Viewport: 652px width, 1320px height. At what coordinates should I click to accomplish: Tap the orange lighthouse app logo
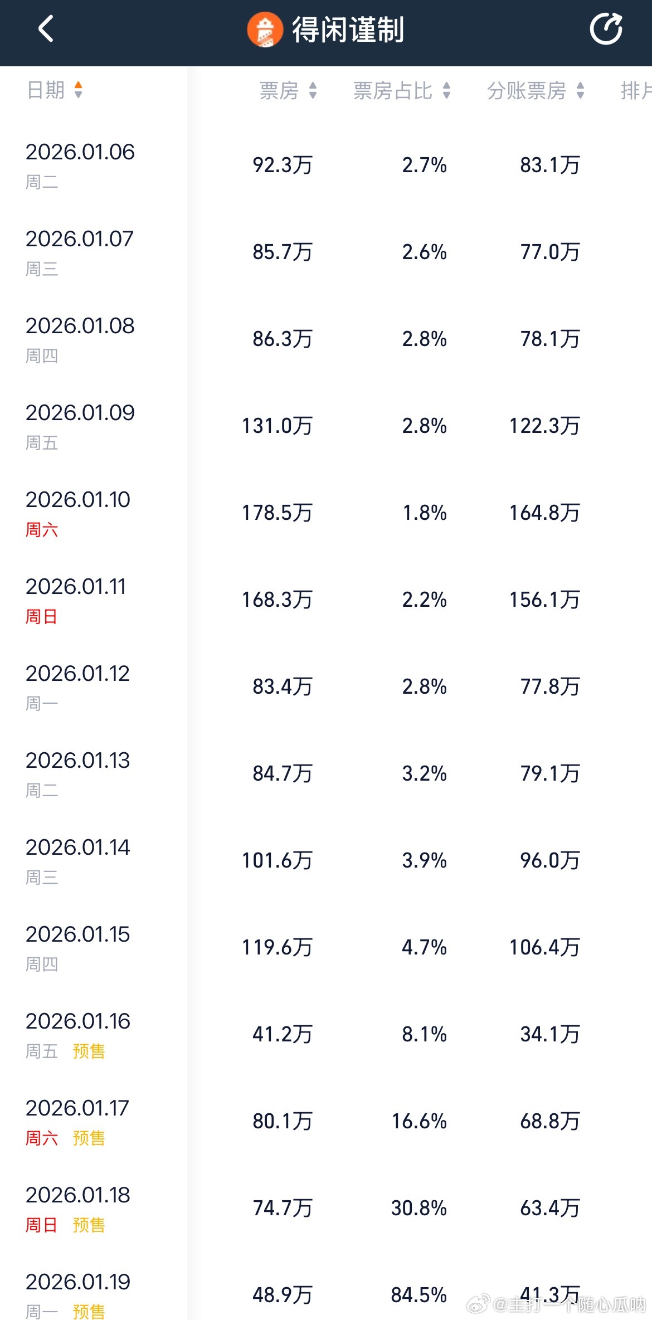[x=265, y=30]
